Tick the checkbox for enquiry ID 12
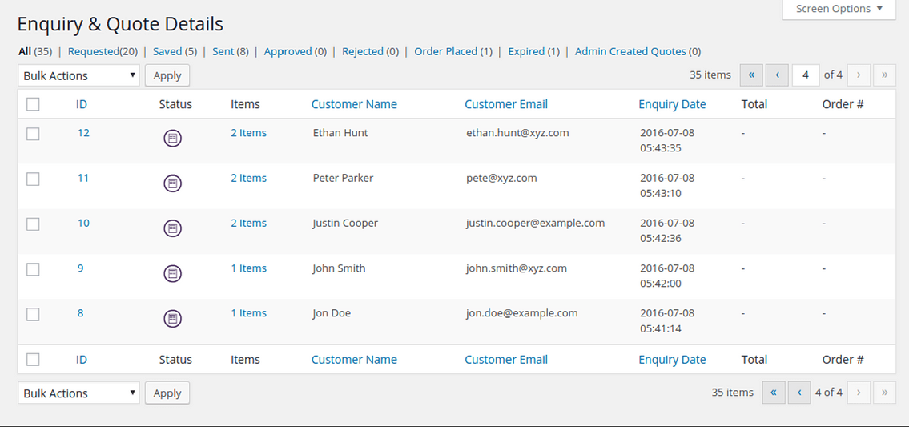Viewport: 909px width, 427px height. click(33, 134)
